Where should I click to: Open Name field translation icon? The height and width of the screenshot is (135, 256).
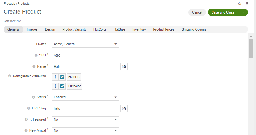[x=124, y=67]
